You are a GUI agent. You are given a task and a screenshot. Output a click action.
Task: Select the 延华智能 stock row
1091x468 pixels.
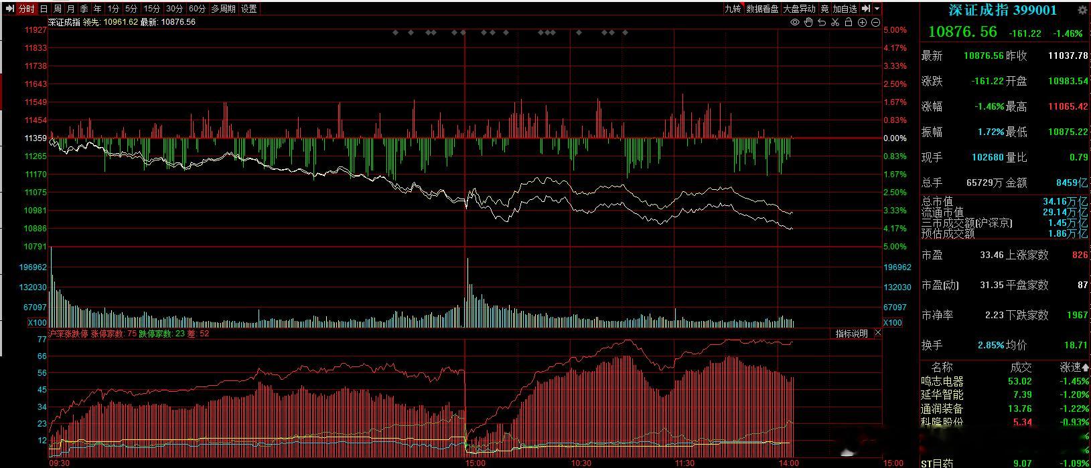(1005, 395)
